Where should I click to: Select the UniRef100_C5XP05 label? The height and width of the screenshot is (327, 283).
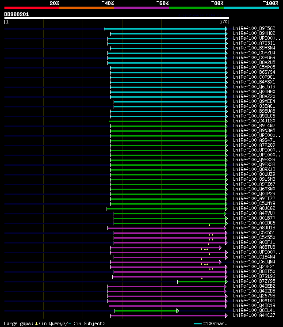point(254,67)
